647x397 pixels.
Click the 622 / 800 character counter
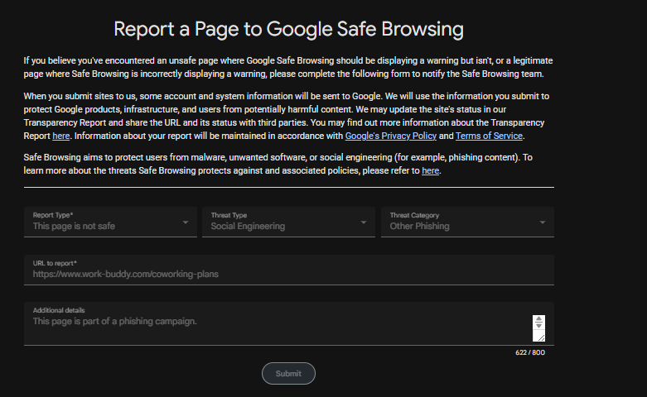pos(530,352)
